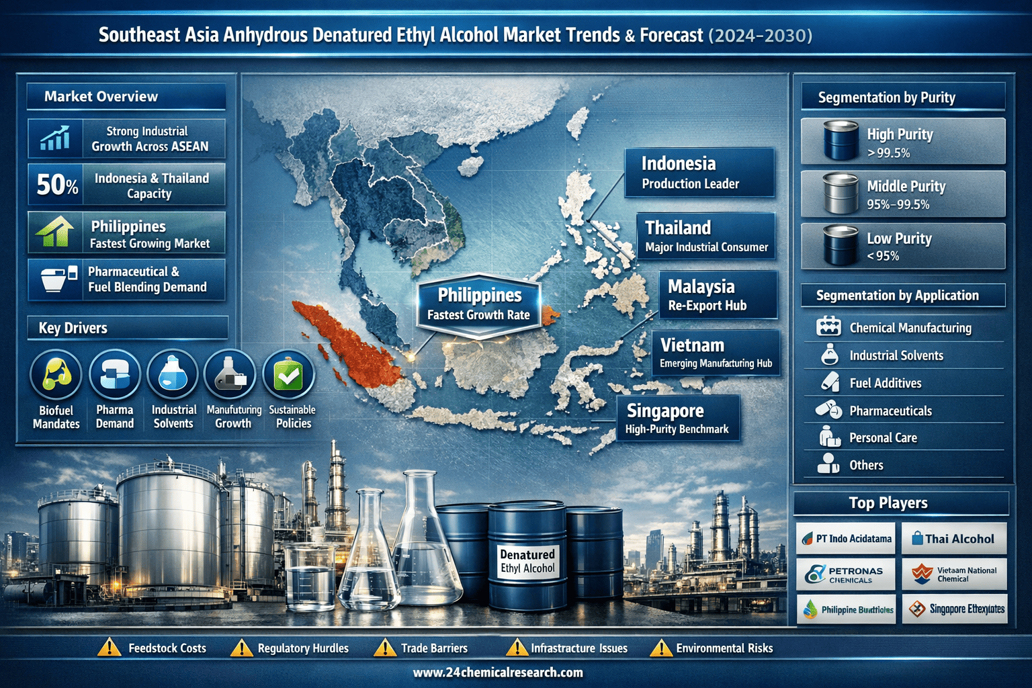
Task: Click the Biofuel Mandates driver icon
Action: tap(56, 375)
